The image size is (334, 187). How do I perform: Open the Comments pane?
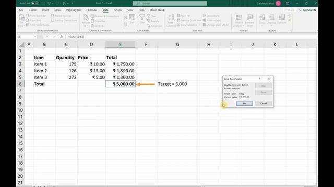[x=308, y=10]
